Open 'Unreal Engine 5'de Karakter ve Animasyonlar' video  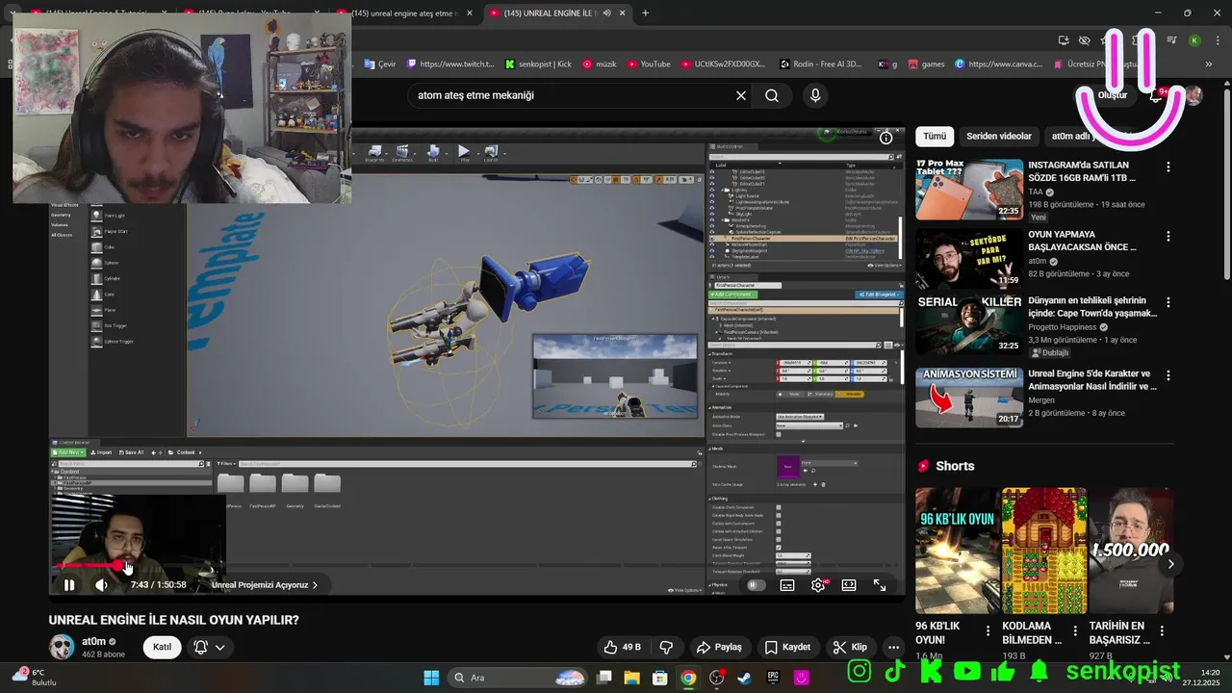tap(1092, 379)
